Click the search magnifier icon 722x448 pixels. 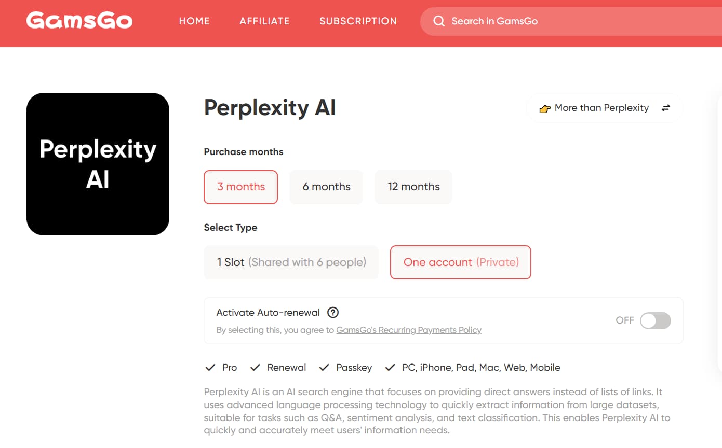coord(439,21)
